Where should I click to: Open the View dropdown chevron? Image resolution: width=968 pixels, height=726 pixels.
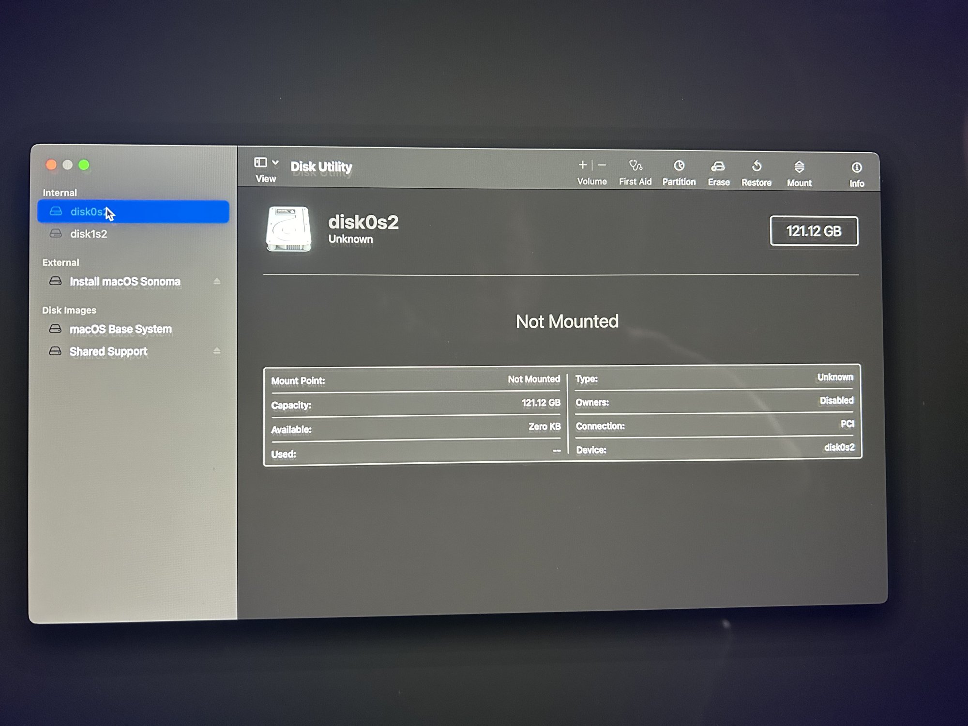point(275,163)
